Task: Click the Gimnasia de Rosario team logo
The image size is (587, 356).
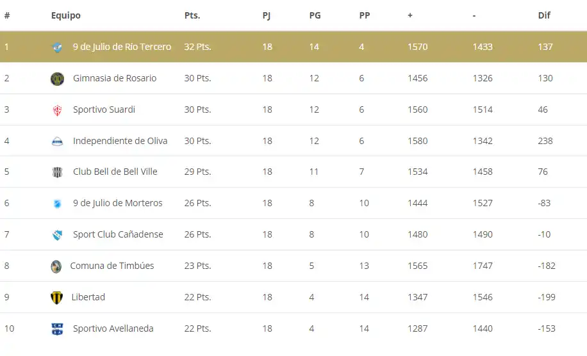Action: click(58, 79)
